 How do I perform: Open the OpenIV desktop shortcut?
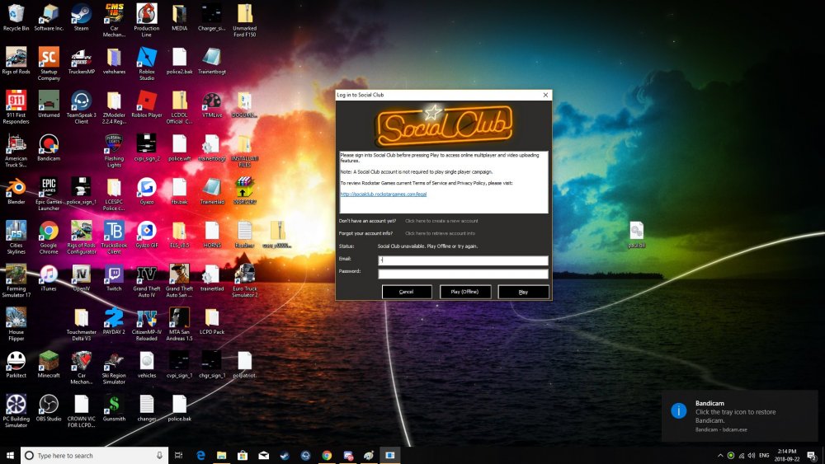pos(81,278)
